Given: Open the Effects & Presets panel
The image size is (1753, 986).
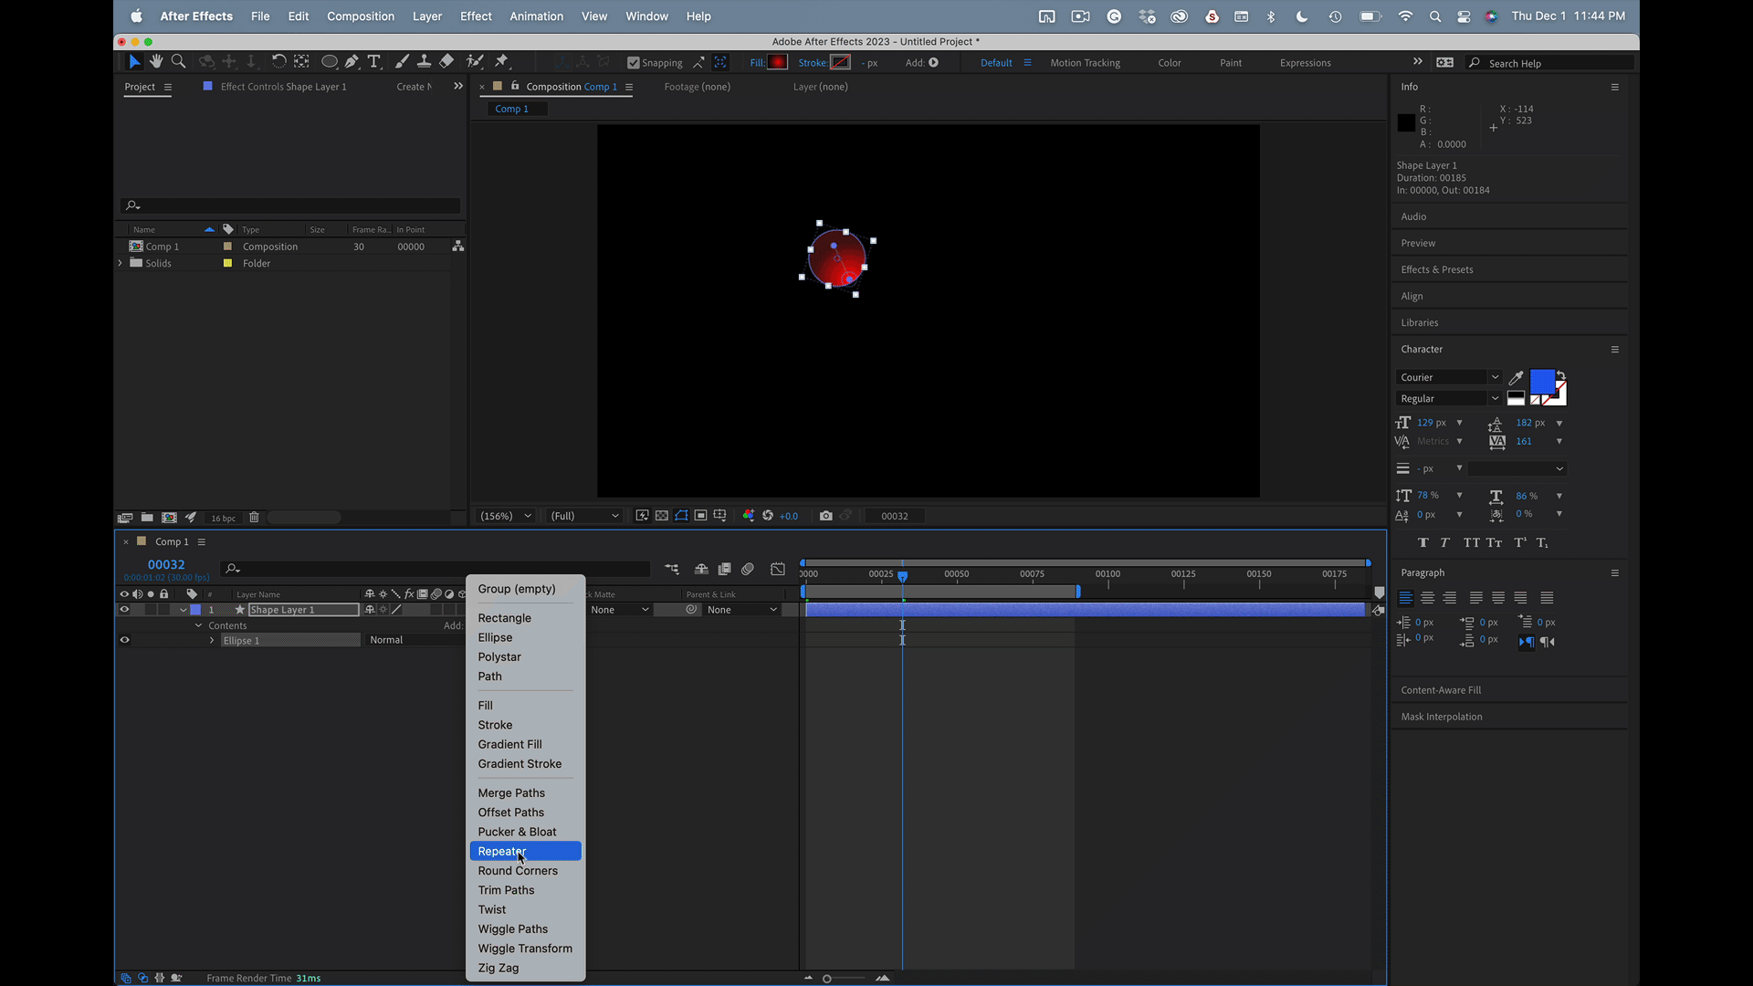Looking at the screenshot, I should (x=1437, y=269).
